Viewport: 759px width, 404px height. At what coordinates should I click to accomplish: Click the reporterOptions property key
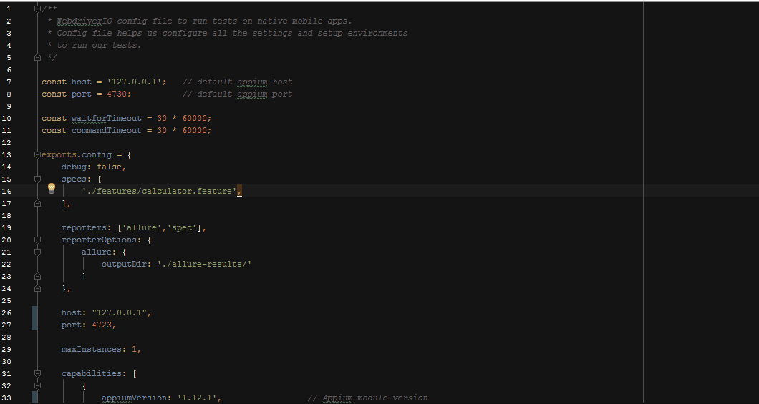click(100, 240)
